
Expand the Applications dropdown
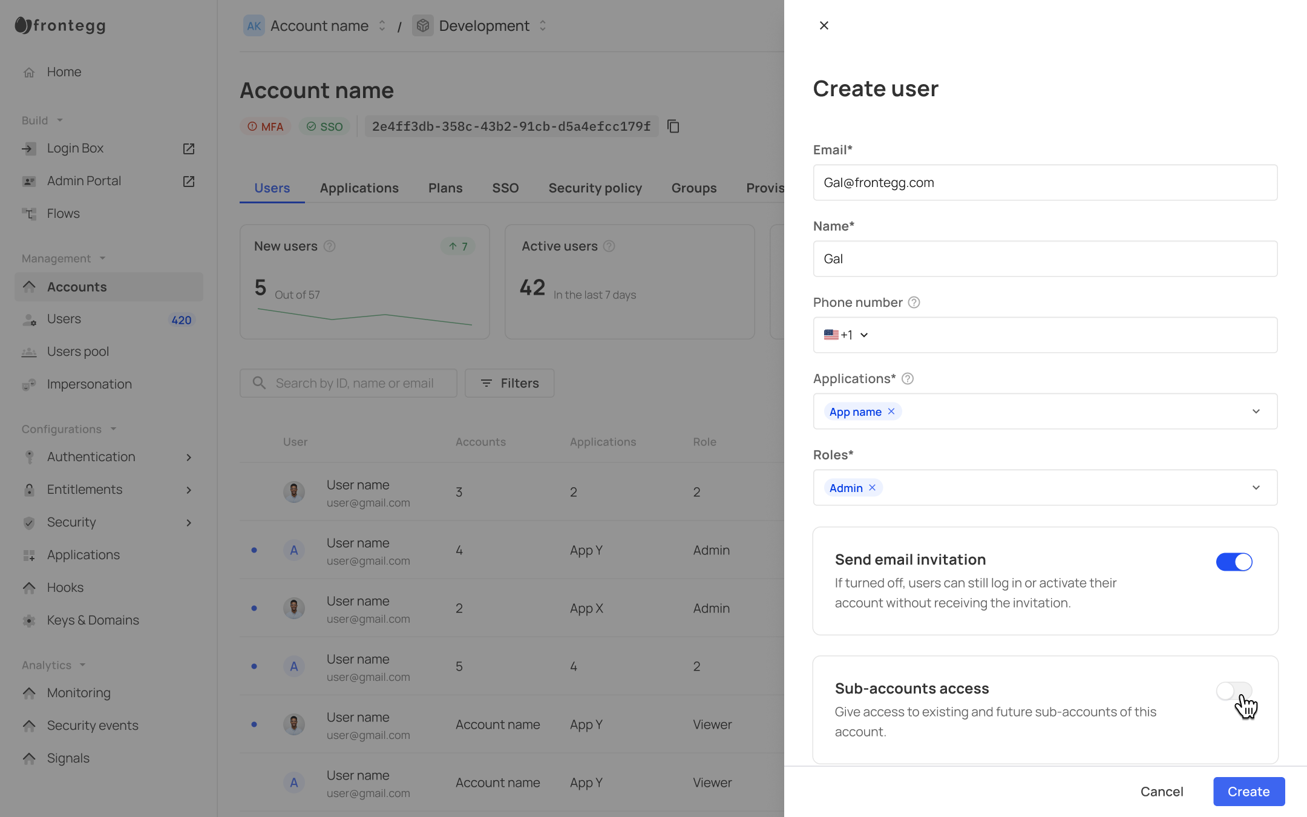tap(1256, 412)
